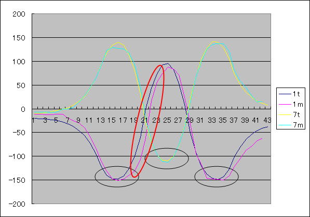Click the 7m legend entry
The image size is (310, 217).
(291, 125)
